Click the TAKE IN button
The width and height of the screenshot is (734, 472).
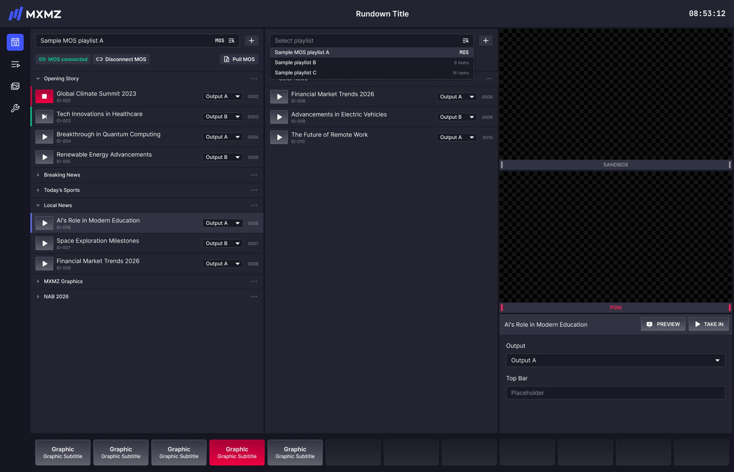[709, 324]
